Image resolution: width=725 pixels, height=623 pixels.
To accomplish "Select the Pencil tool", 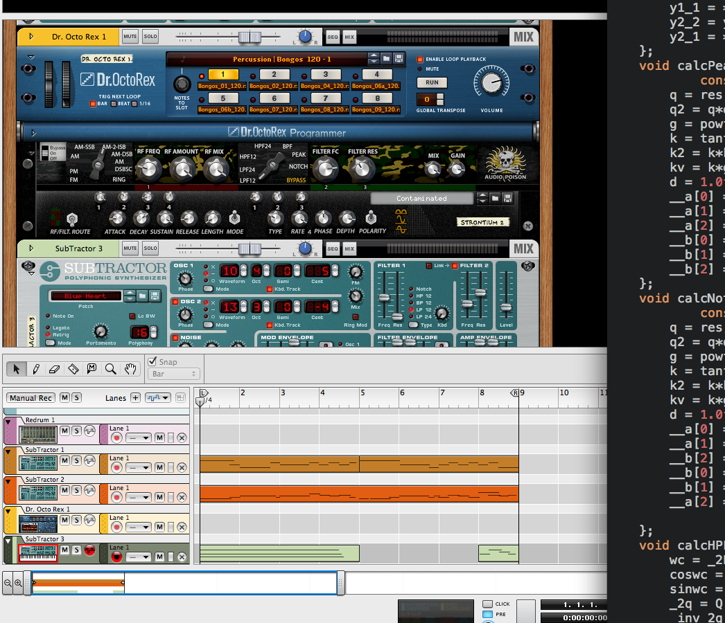I will pos(35,369).
